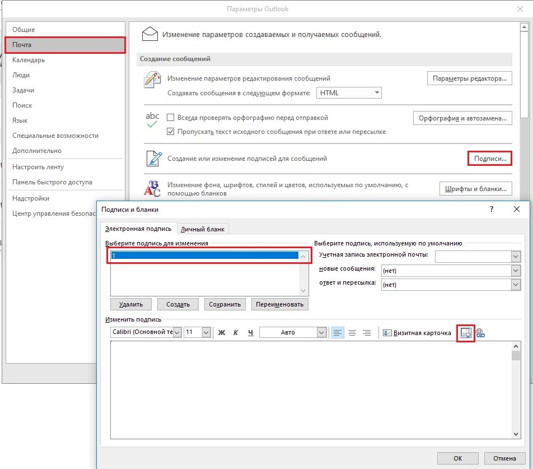Click the Параметры редактора button

[469, 78]
